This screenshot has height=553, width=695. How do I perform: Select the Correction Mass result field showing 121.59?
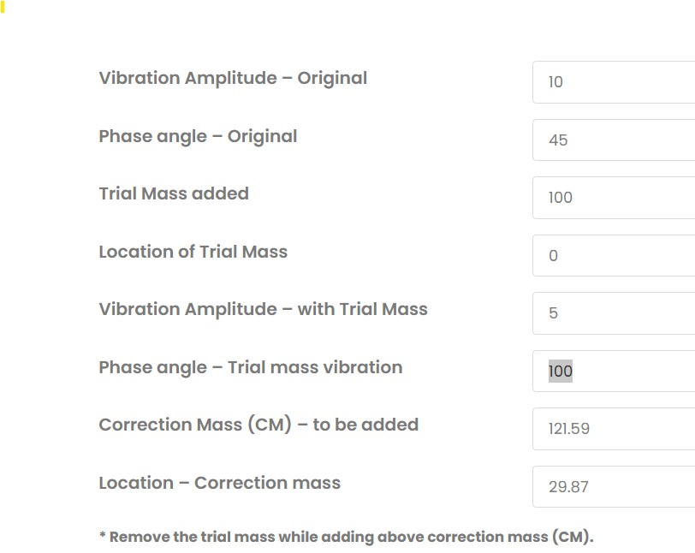click(613, 429)
